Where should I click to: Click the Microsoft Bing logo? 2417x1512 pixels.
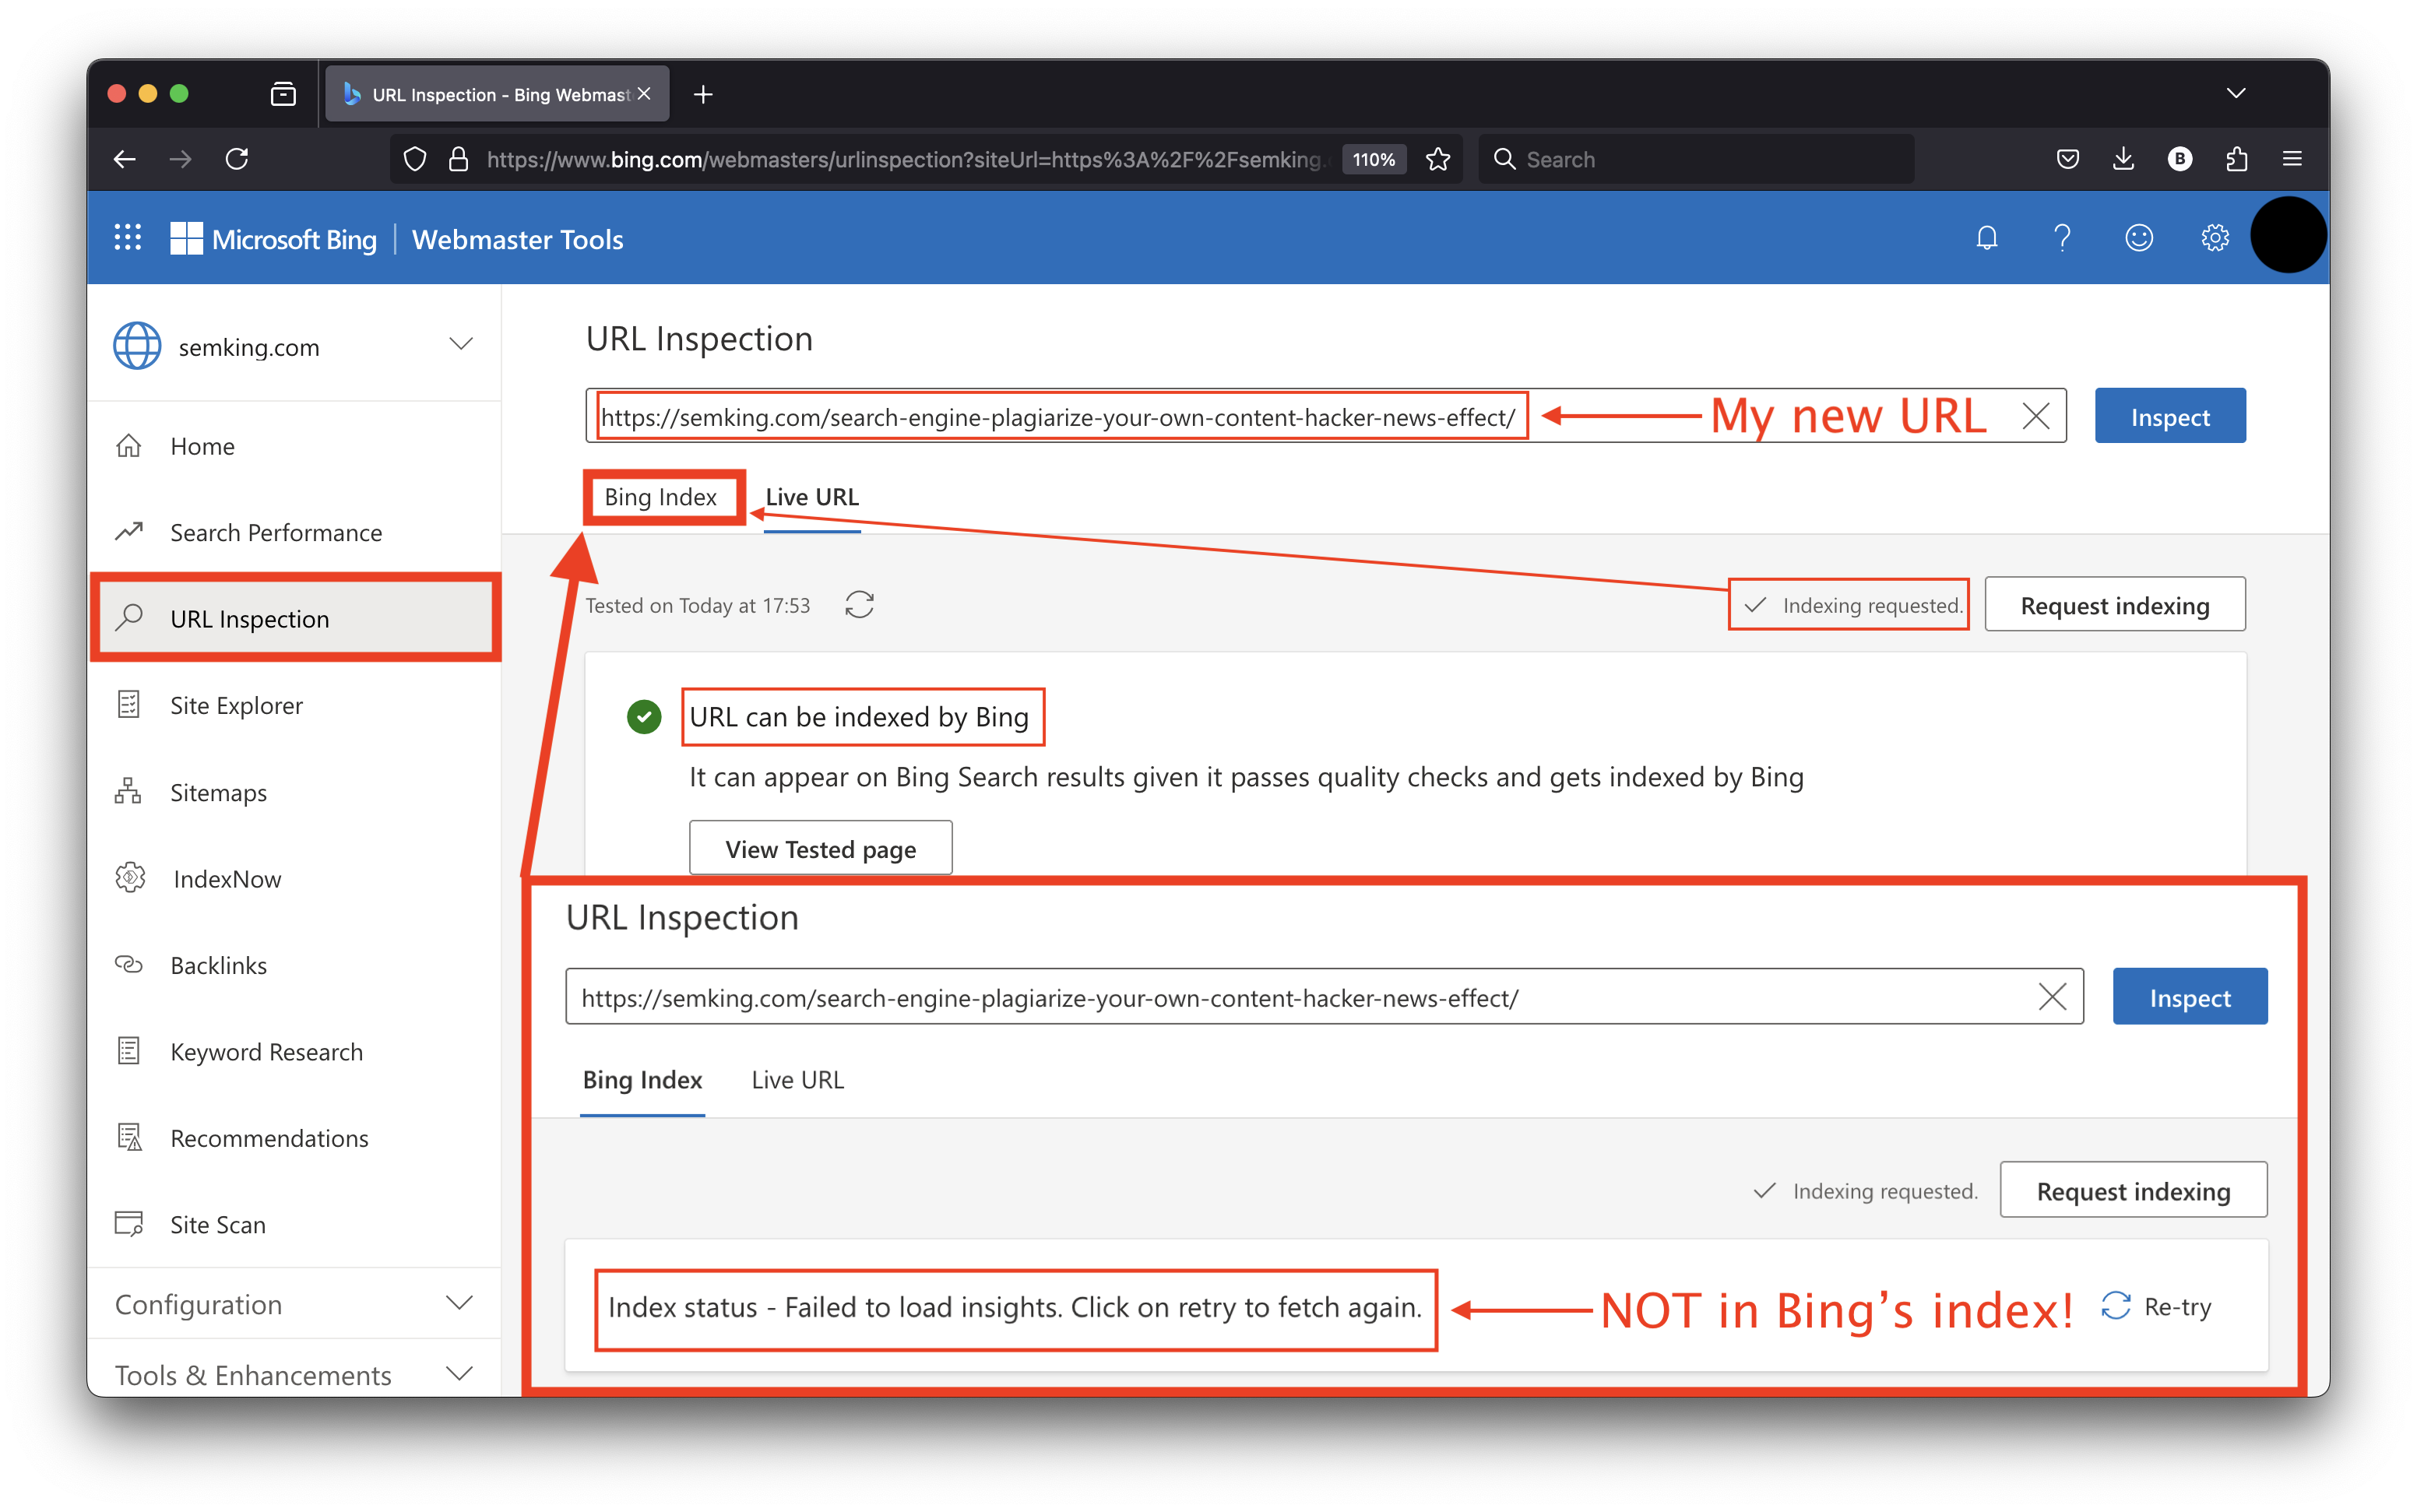point(273,239)
